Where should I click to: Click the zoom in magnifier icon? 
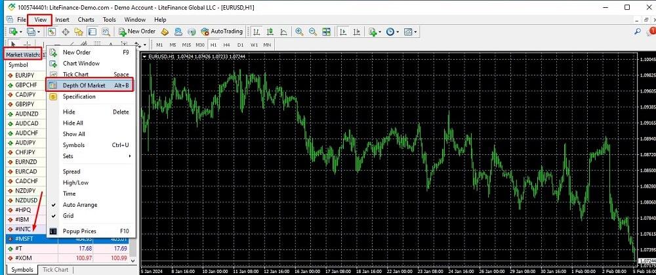click(x=299, y=32)
